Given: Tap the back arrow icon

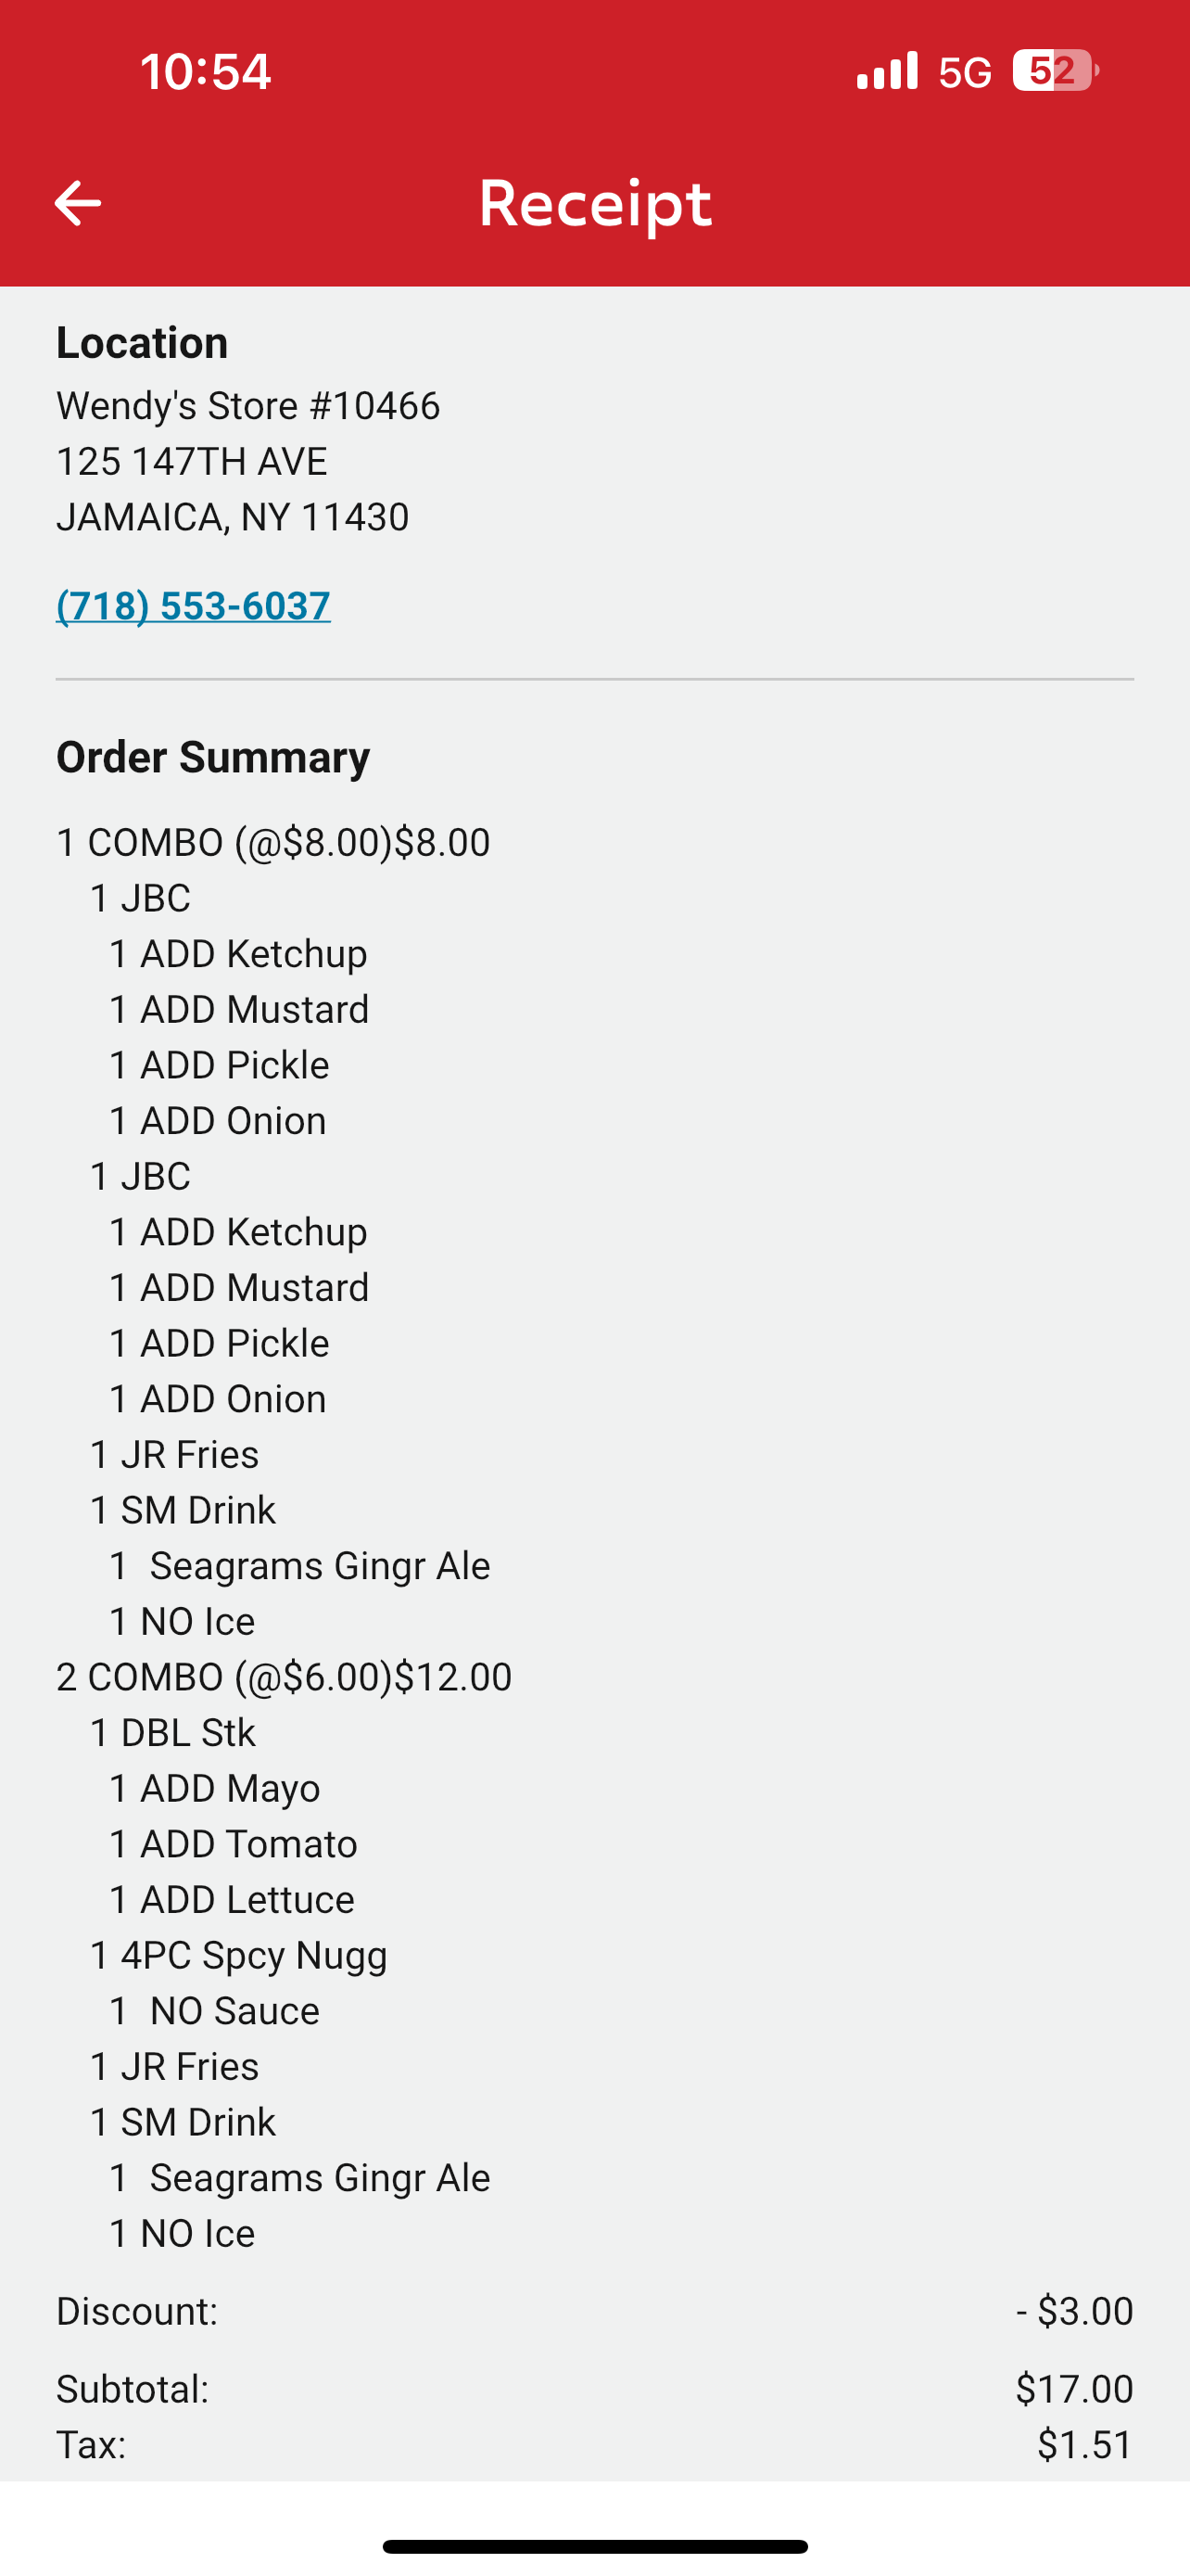Looking at the screenshot, I should [x=77, y=203].
